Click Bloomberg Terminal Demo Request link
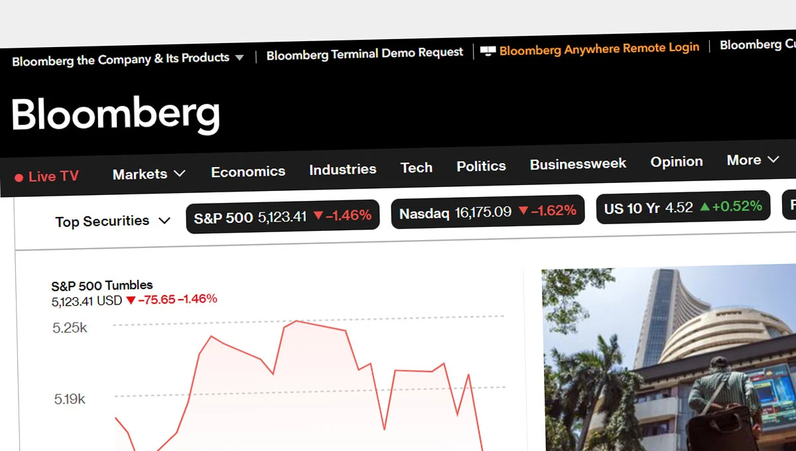 click(x=365, y=54)
